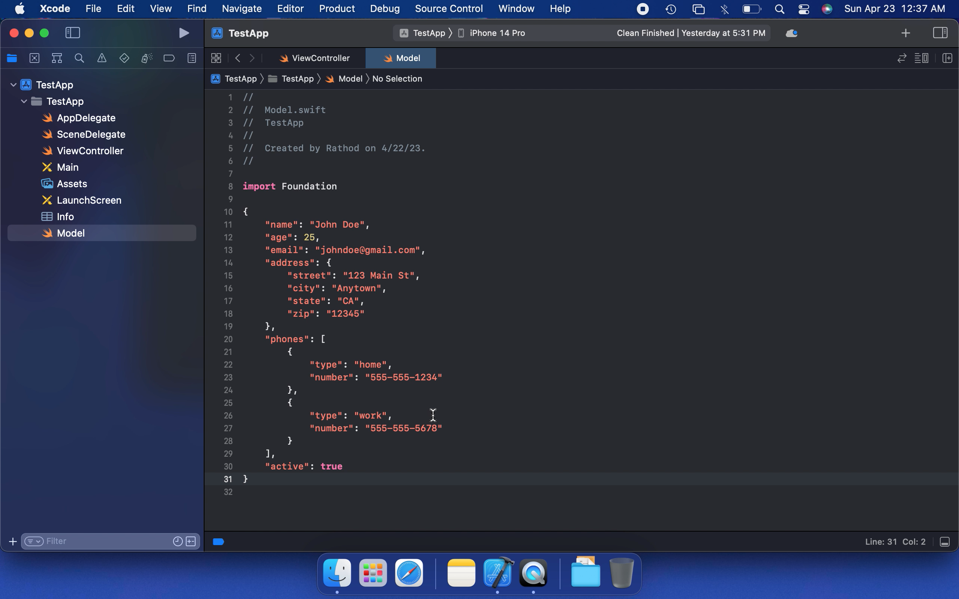
Task: Collapse the TestApp project root disclosure
Action: 13,85
